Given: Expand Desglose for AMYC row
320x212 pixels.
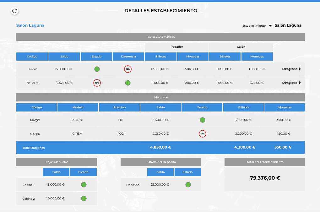Looking at the screenshot, I should pyautogui.click(x=291, y=69).
